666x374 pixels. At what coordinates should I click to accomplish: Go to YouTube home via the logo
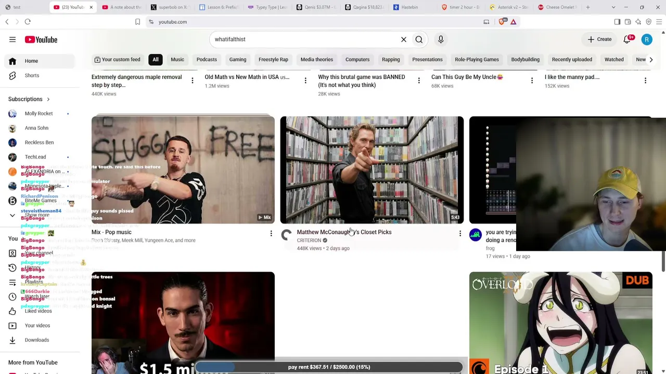click(41, 39)
